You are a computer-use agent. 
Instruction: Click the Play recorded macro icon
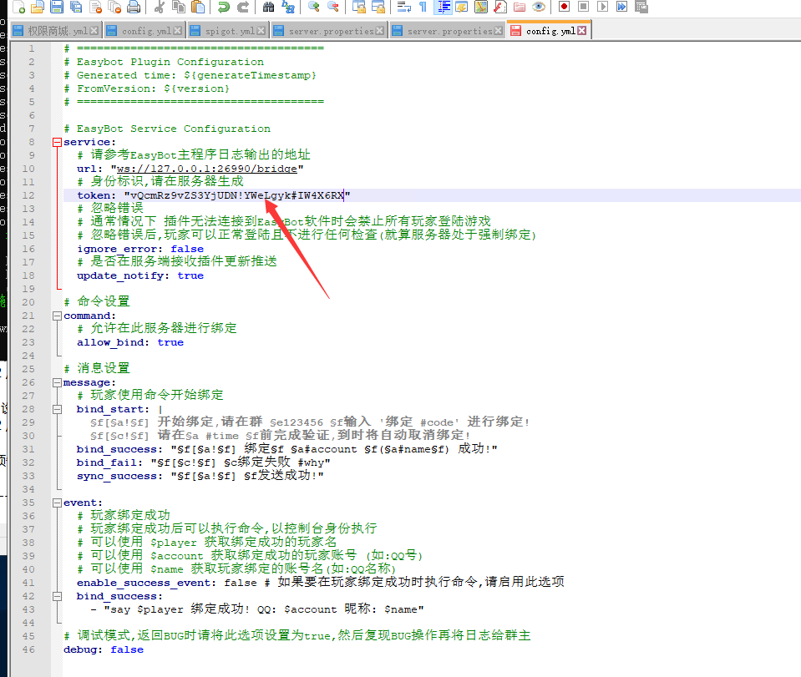(601, 8)
